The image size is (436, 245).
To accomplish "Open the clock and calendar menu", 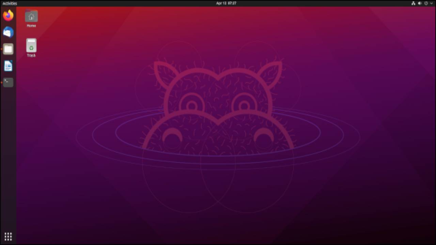I will click(226, 3).
